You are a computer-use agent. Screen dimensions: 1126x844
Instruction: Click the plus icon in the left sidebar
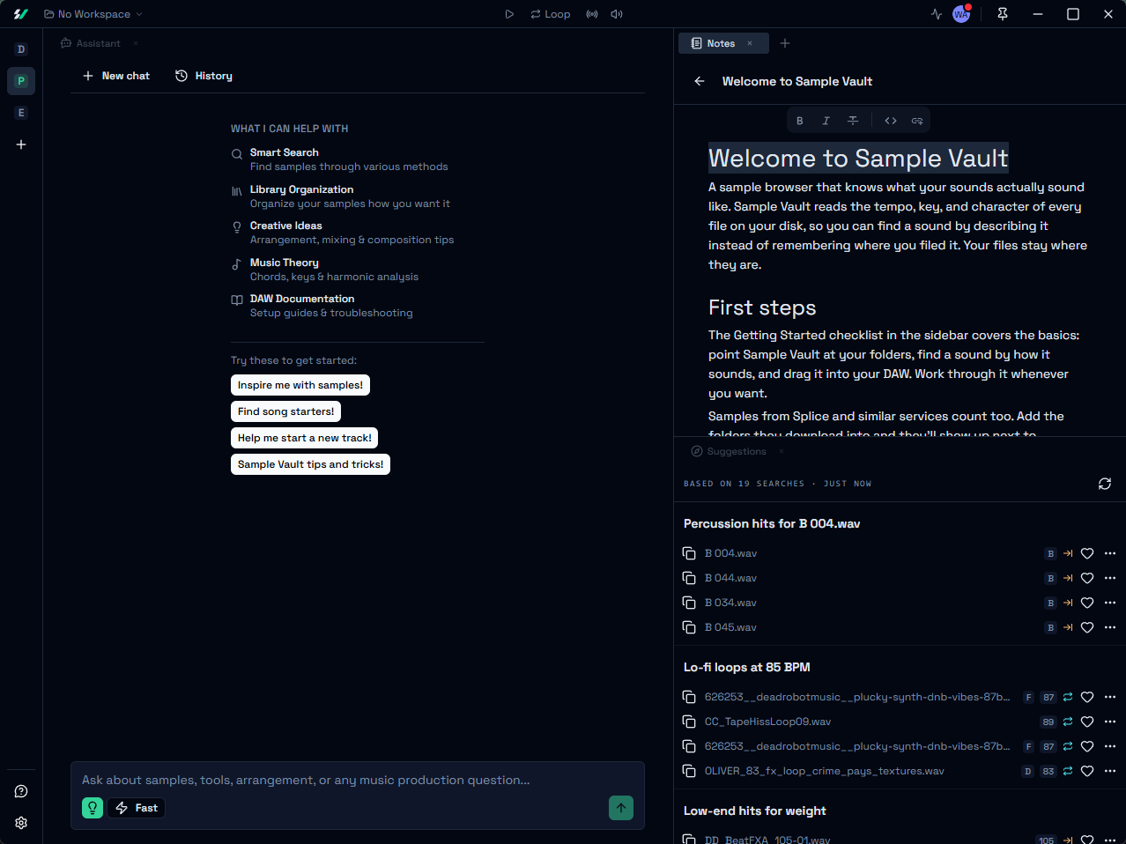pyautogui.click(x=21, y=144)
